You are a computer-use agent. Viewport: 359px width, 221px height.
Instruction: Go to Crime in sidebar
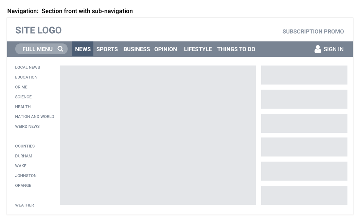tap(21, 87)
